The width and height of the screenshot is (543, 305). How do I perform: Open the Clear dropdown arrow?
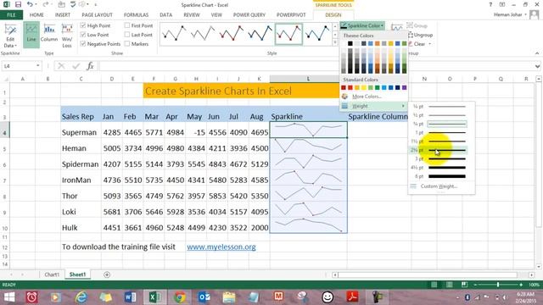coord(430,44)
